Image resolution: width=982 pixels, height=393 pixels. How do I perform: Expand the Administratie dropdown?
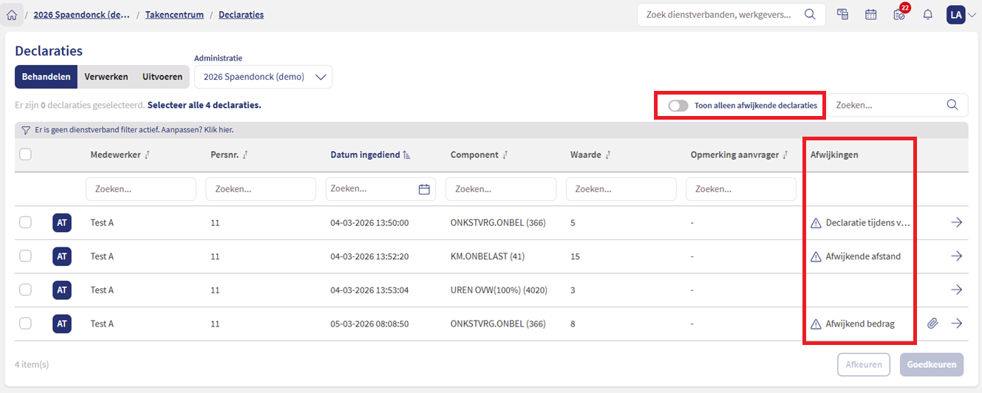tap(320, 77)
